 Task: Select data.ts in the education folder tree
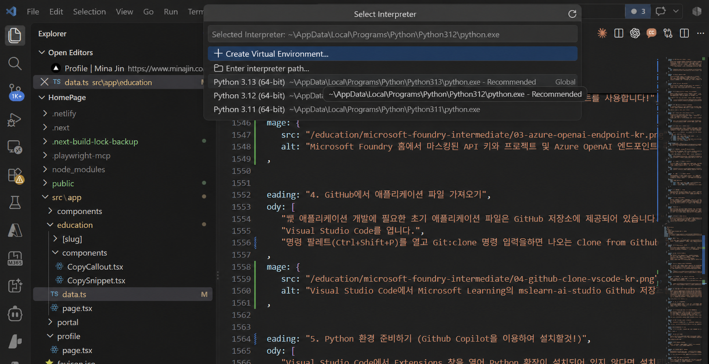pos(122,294)
